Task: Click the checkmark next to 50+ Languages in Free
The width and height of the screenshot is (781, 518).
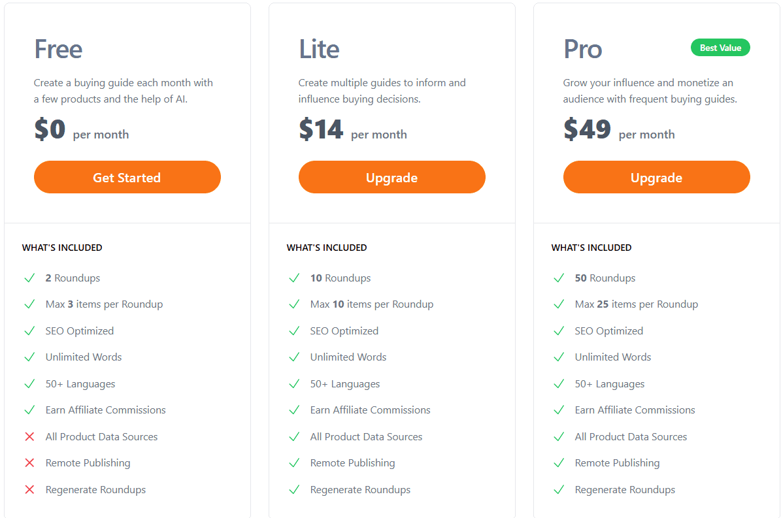Action: point(29,383)
